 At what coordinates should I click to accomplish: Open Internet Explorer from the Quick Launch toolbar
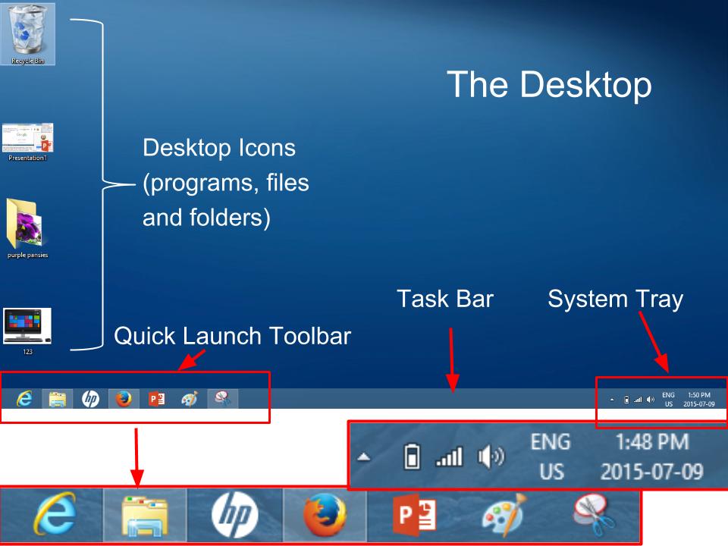point(23,397)
